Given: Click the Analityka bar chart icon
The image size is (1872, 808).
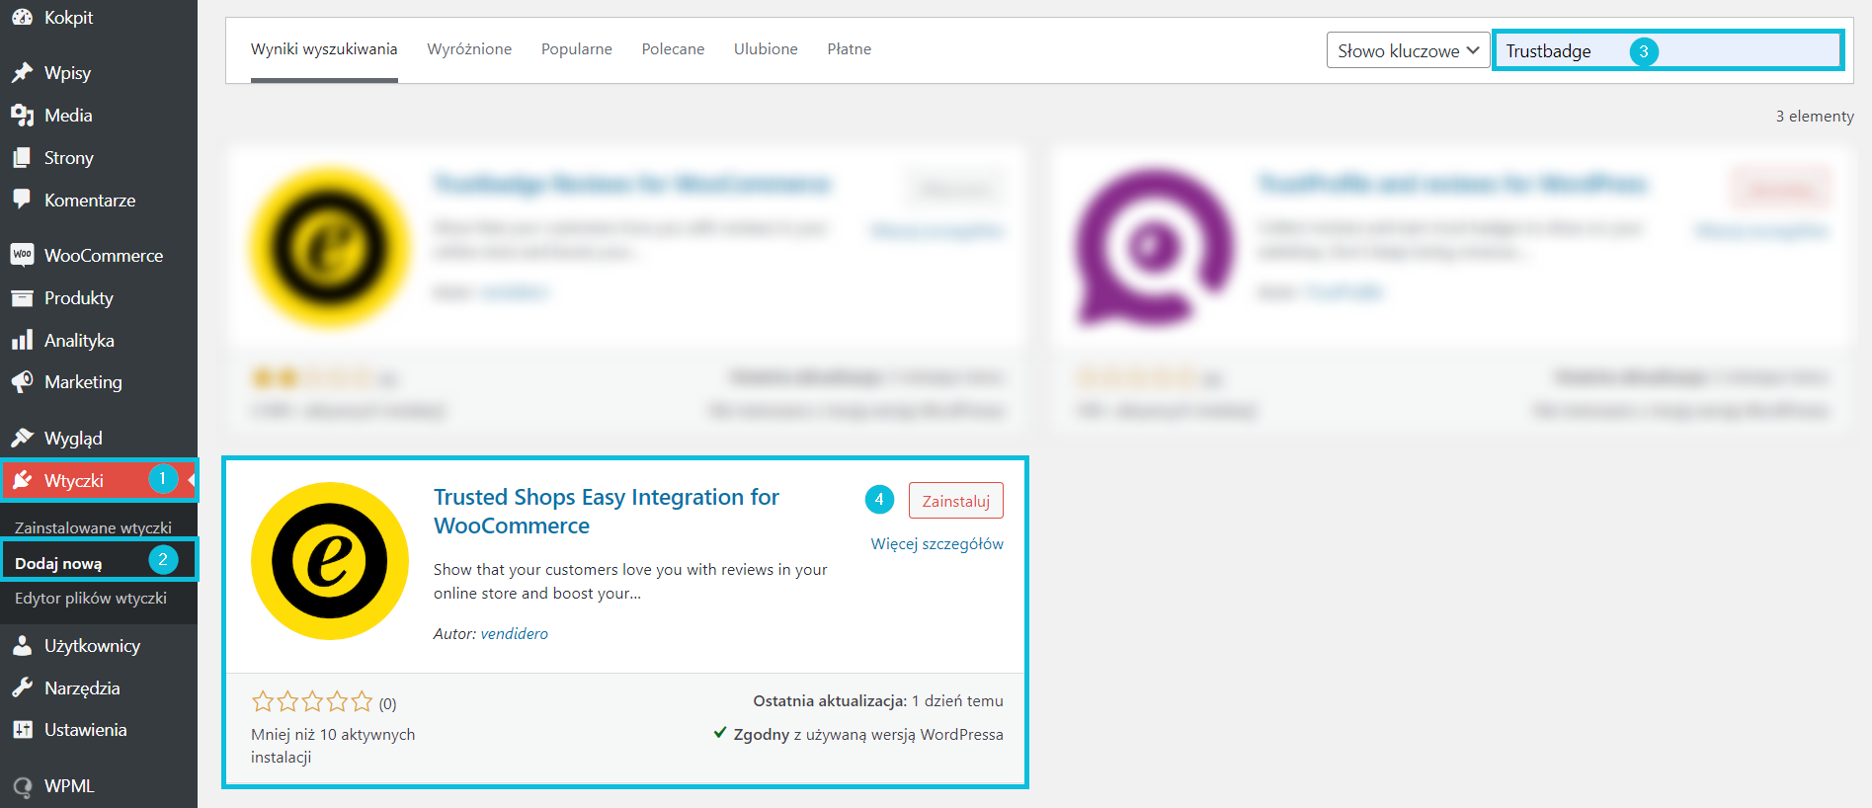Looking at the screenshot, I should click(22, 340).
